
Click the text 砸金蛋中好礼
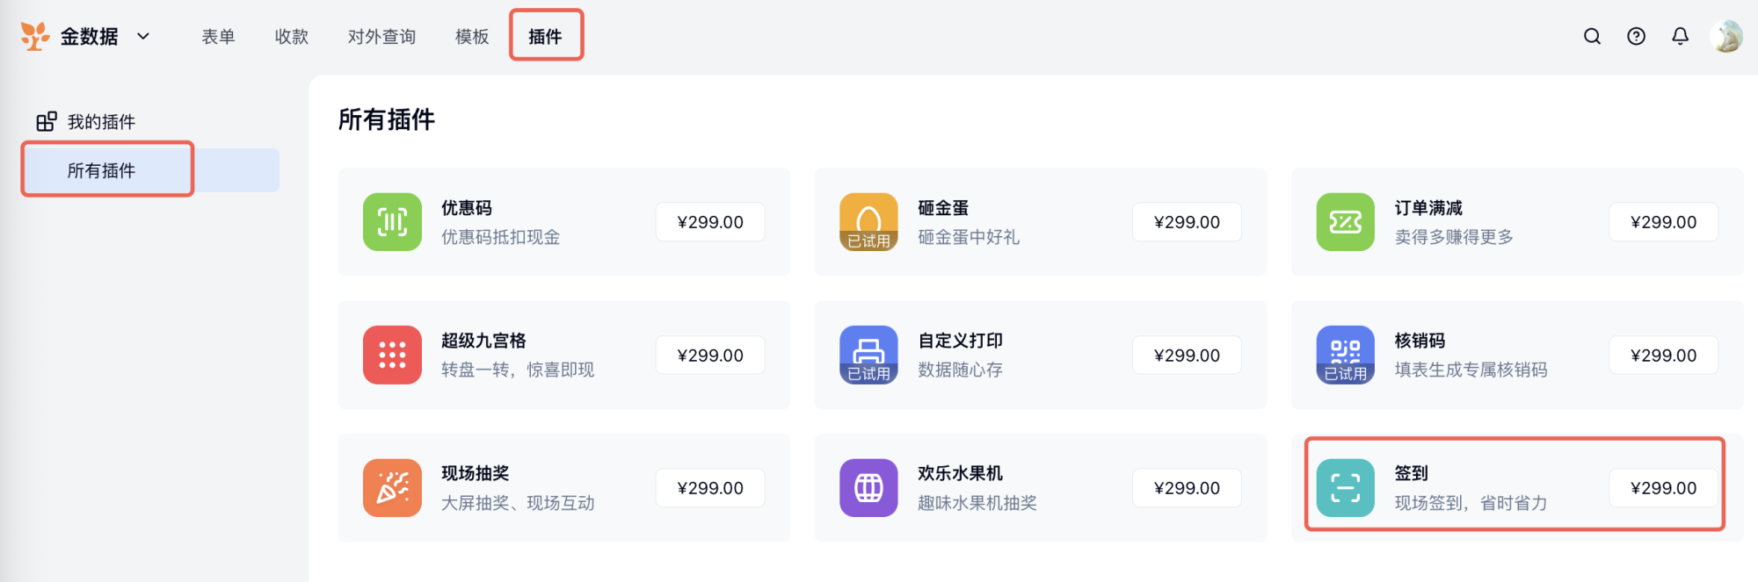pos(969,237)
